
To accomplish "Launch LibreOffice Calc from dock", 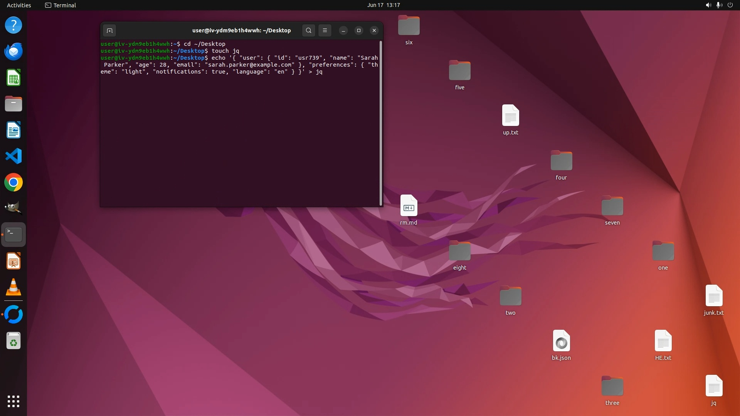I will click(x=13, y=78).
